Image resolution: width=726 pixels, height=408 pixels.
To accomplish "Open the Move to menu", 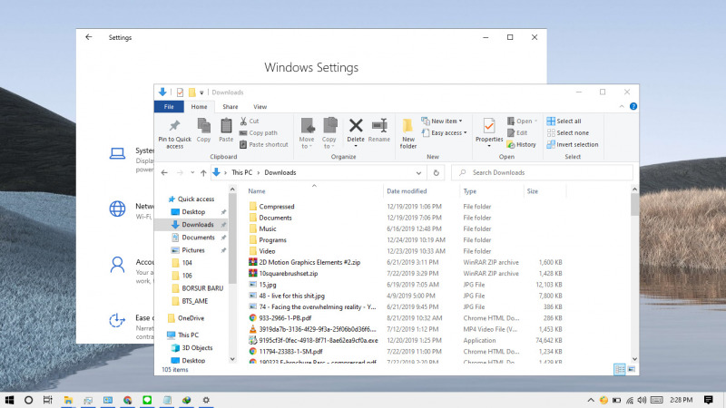I will tap(307, 133).
